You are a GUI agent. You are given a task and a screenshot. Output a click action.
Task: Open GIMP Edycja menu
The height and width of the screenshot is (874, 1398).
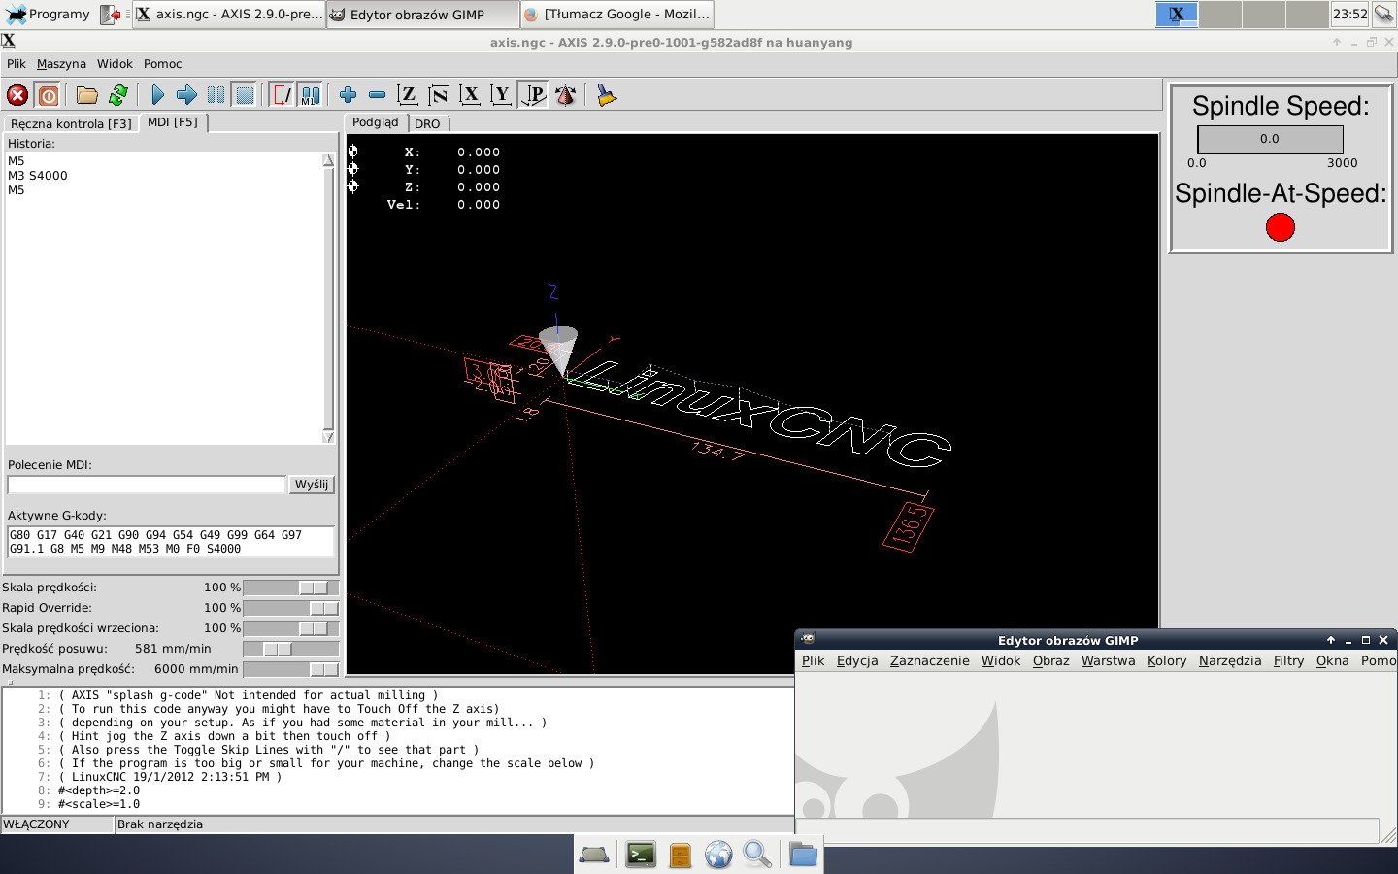click(857, 661)
